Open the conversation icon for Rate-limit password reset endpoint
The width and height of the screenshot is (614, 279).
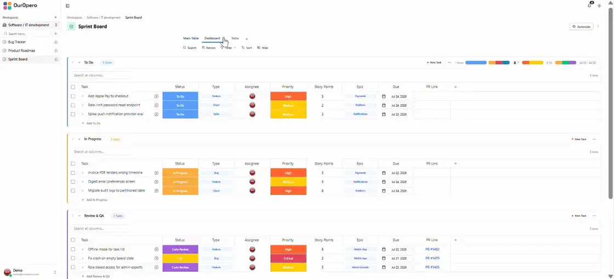(156, 105)
